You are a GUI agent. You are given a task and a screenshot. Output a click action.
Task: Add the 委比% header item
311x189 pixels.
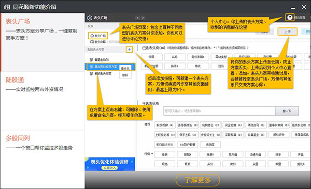[301, 164]
